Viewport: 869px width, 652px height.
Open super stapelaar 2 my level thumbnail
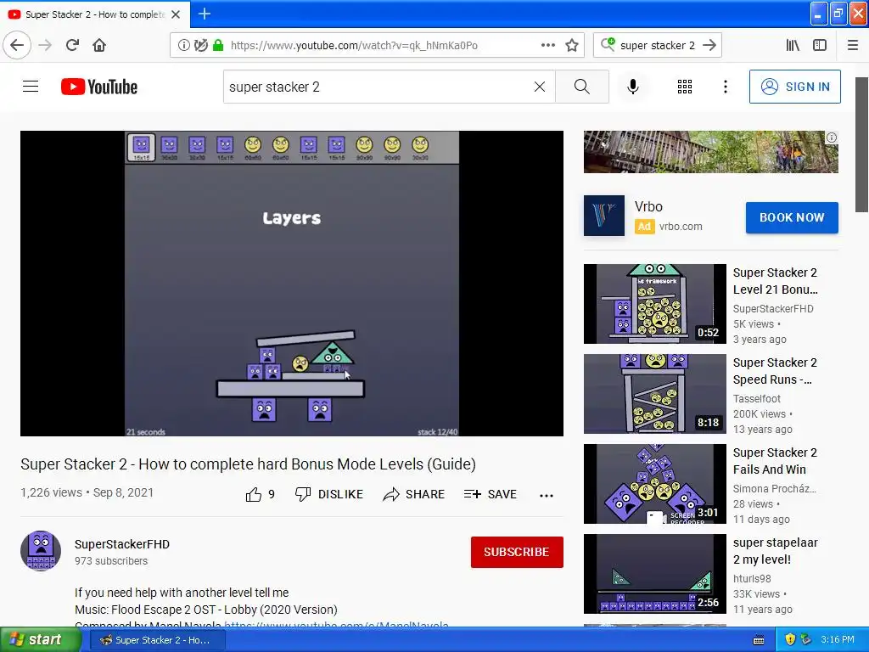pyautogui.click(x=654, y=573)
